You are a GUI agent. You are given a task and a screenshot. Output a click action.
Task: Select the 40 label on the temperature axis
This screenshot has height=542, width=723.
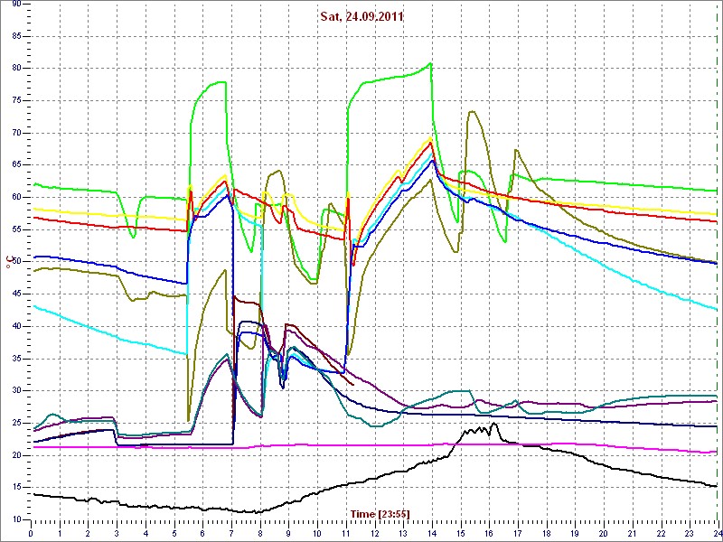tap(15, 326)
